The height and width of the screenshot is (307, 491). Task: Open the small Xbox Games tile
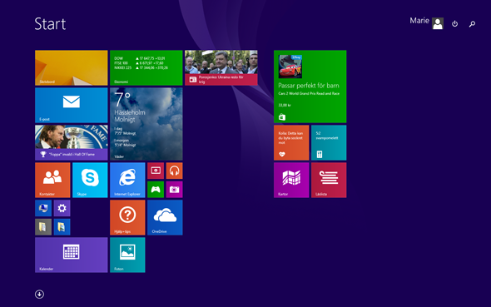(156, 190)
